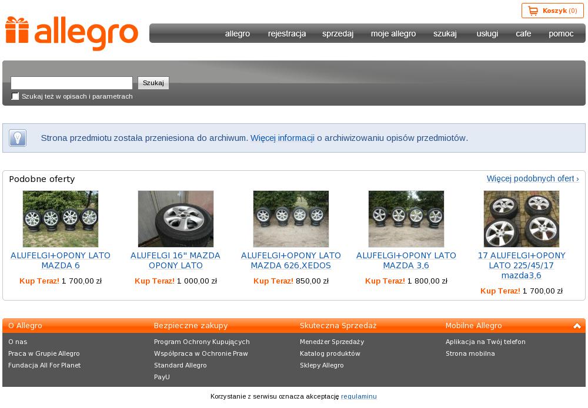The width and height of the screenshot is (588, 408).
Task: Open thumbnail of 17 ALUFELGI+OPONY offer
Action: (521, 219)
